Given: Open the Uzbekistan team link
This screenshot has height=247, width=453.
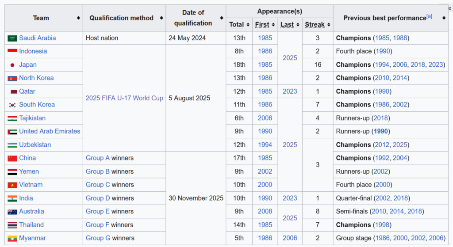Looking at the screenshot, I should [35, 145].
